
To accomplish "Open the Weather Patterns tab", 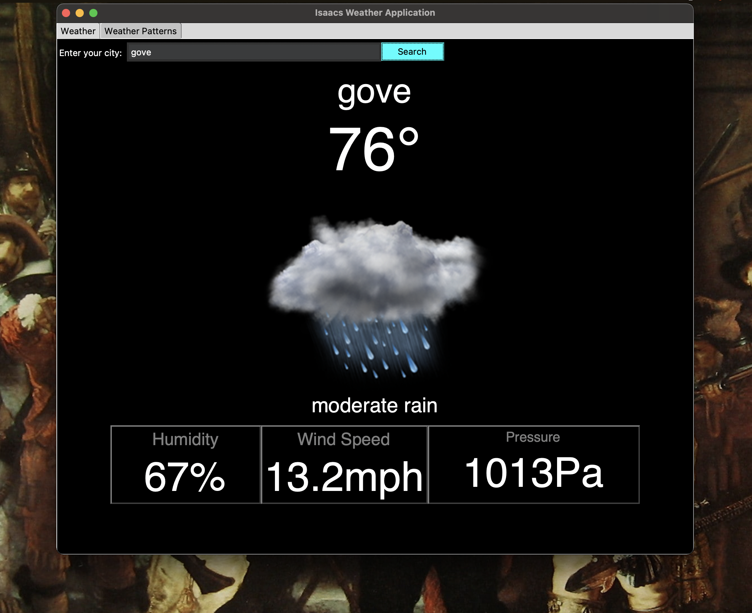I will click(x=141, y=31).
